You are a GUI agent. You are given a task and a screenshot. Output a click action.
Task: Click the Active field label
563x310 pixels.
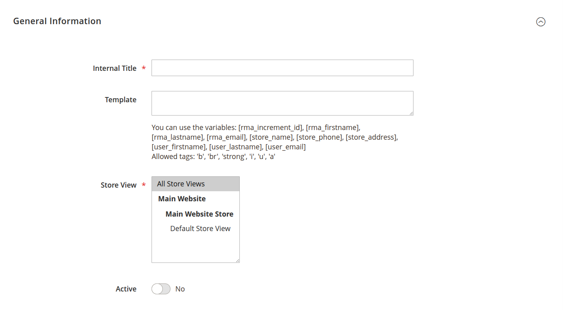point(126,289)
